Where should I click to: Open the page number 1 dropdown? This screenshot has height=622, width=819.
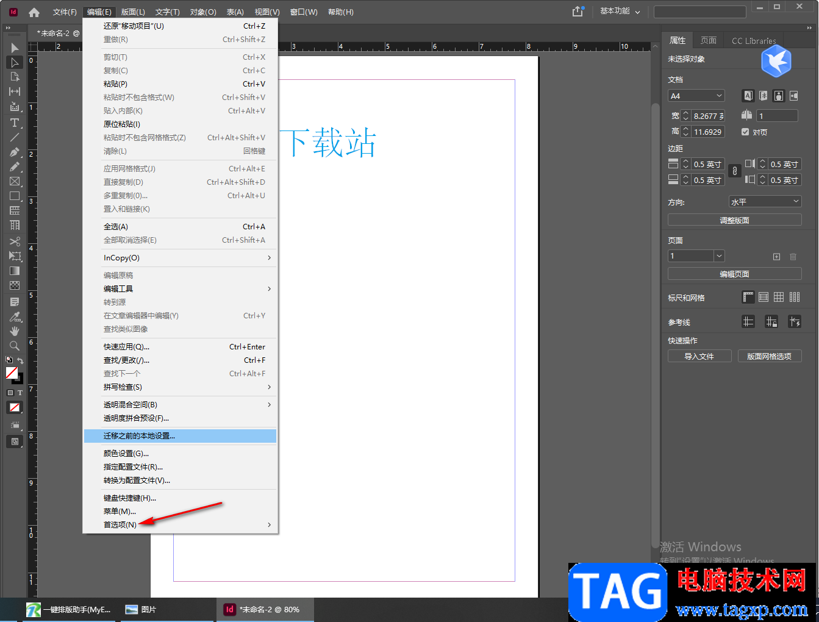(x=720, y=256)
